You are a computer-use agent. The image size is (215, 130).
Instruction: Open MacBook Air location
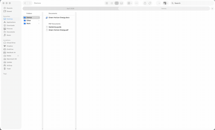pyautogui.click(x=11, y=52)
